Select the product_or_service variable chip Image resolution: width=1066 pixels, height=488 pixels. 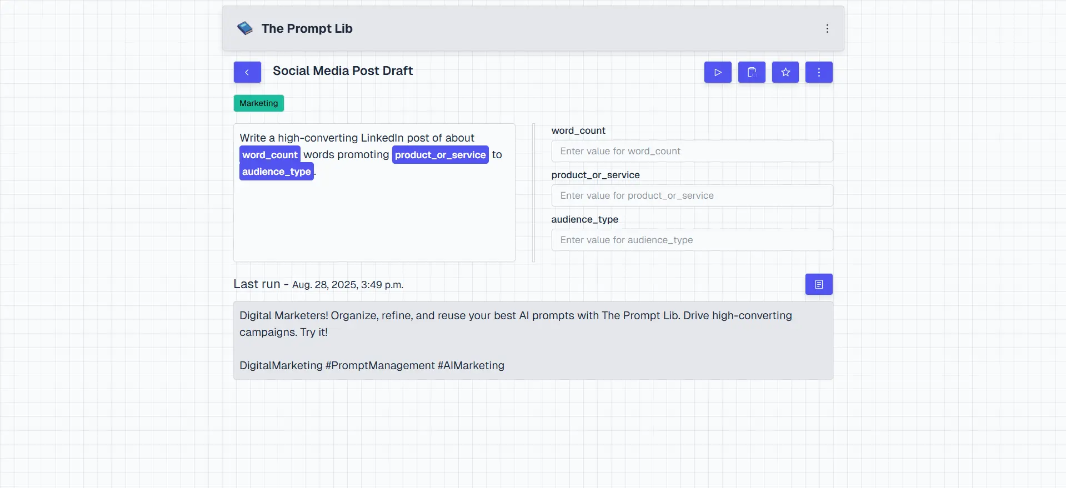click(441, 155)
